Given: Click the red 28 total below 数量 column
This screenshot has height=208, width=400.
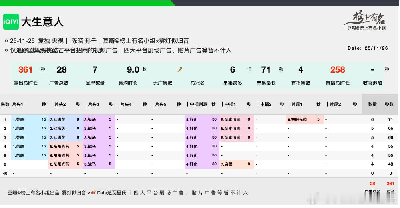Looking at the screenshot, I should click(x=372, y=184).
